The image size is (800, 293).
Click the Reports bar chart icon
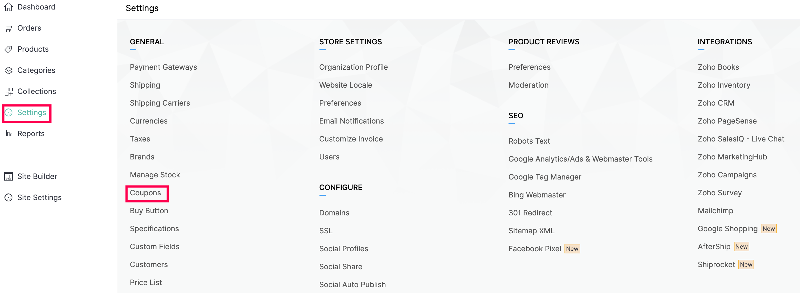click(x=8, y=134)
